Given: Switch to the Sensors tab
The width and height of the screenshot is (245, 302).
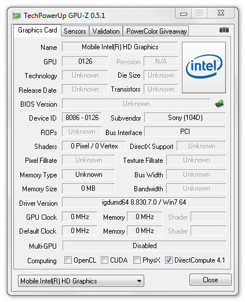Looking at the screenshot, I should (75, 31).
